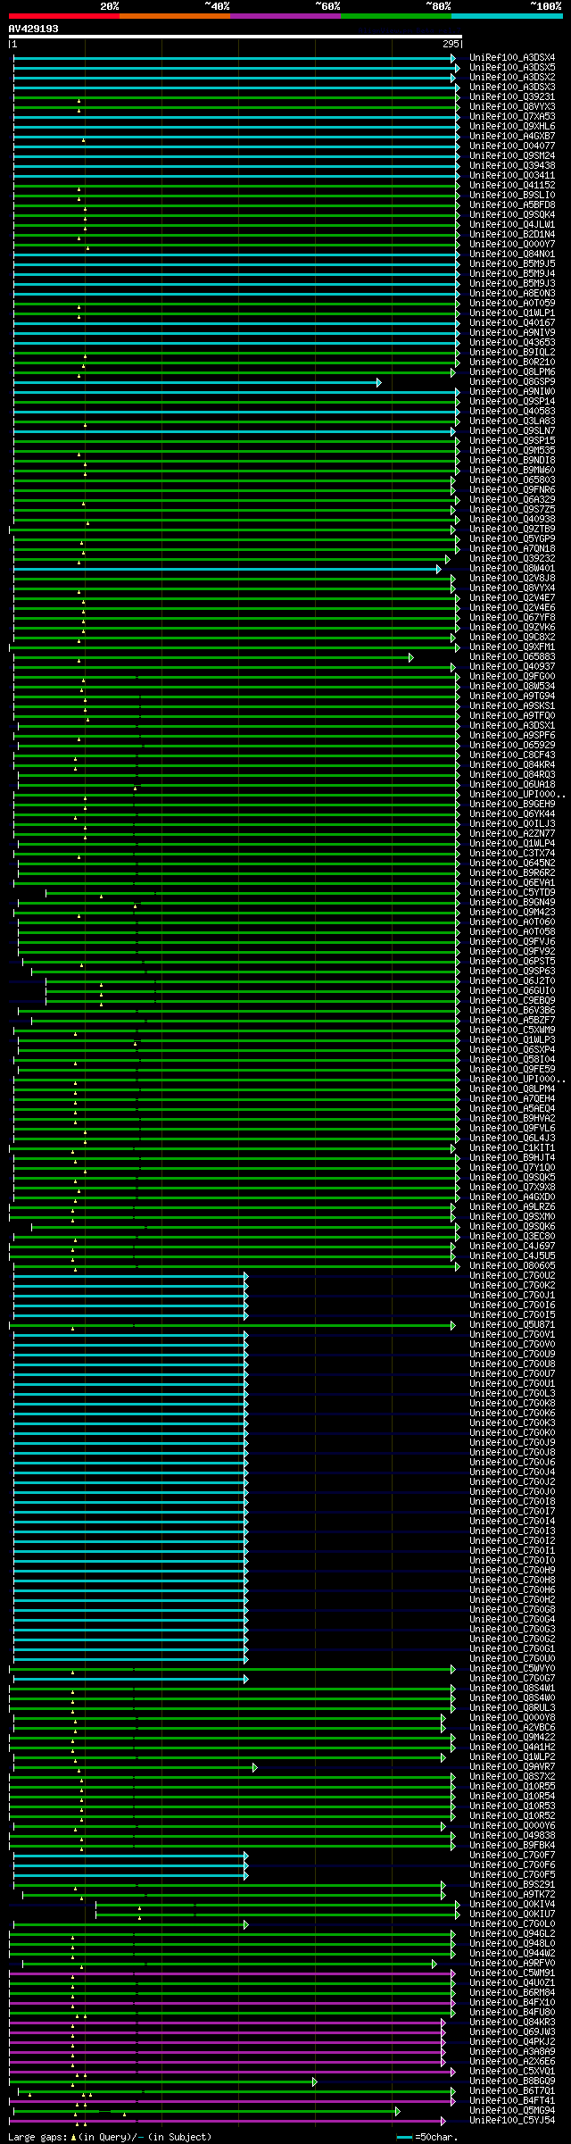Select the UniRef100_B9IQL2 label

[x=512, y=353]
